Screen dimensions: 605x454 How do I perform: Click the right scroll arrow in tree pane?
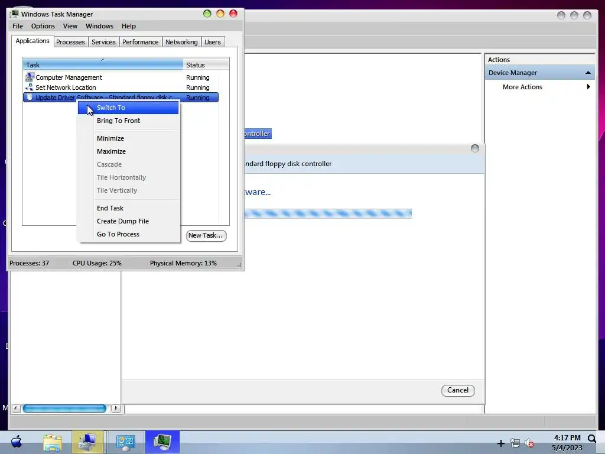pyautogui.click(x=116, y=408)
